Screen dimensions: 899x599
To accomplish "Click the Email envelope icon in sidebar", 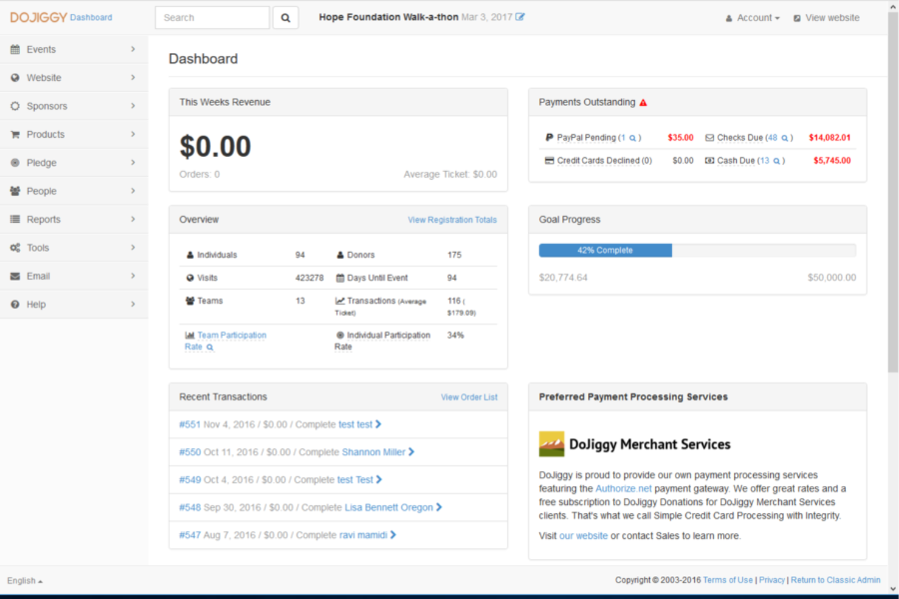I will click(x=15, y=276).
